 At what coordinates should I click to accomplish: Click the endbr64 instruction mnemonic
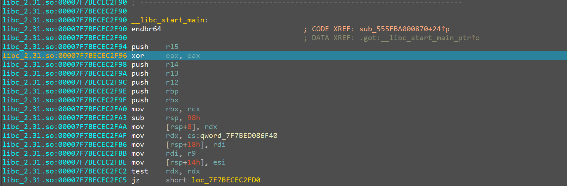tap(146, 29)
